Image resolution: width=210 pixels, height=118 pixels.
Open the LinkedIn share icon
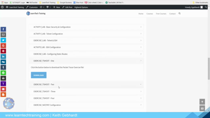3,56
